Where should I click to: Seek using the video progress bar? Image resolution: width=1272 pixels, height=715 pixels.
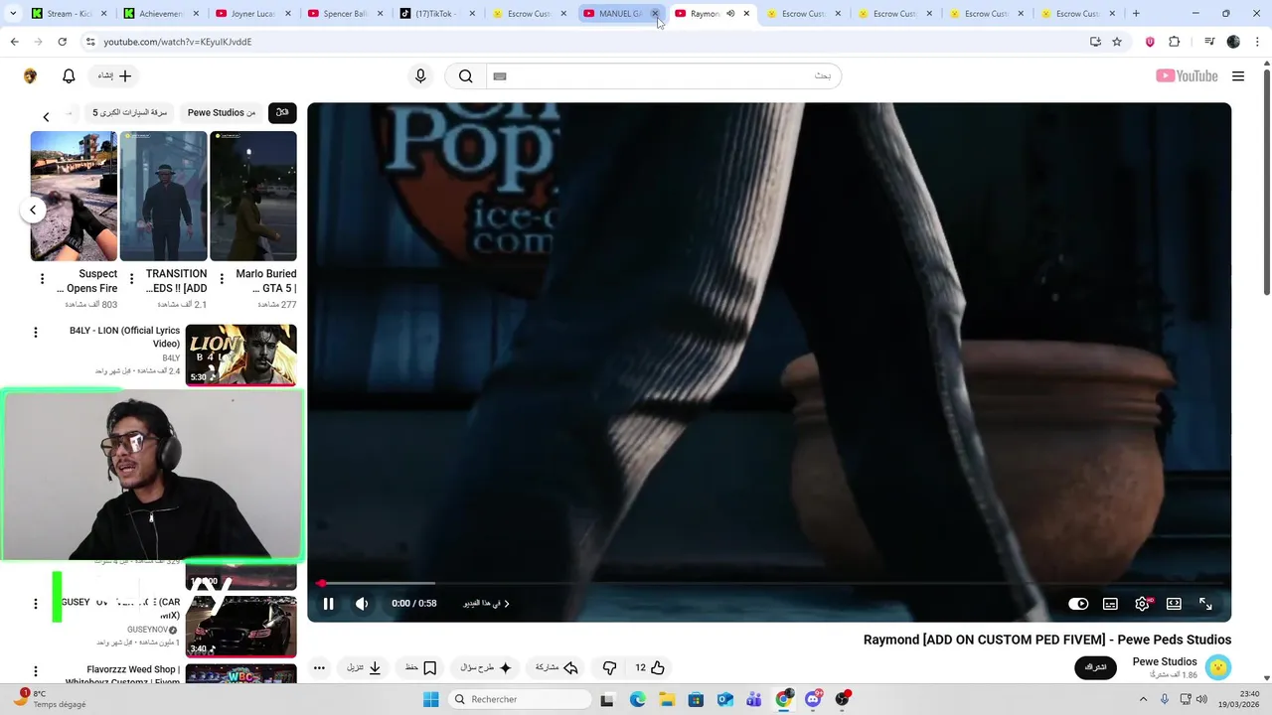click(770, 583)
